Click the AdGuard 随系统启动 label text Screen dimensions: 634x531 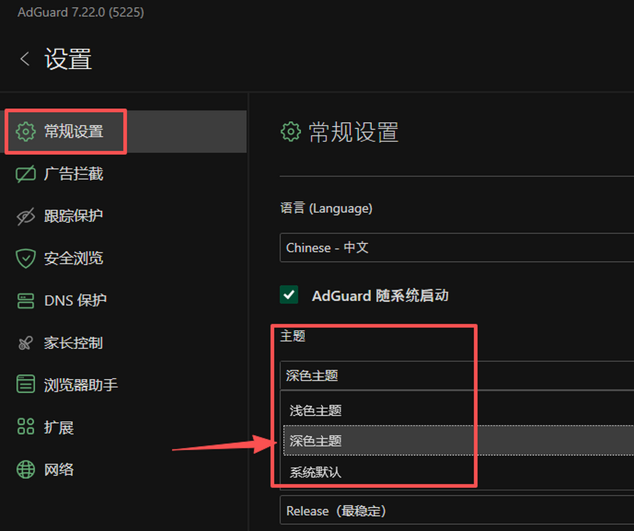pos(380,295)
